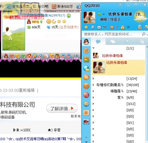Image resolution: width=148 pixels, height=143 pixels.
Task: Show next service icons blue arrow
Action: 77,56
